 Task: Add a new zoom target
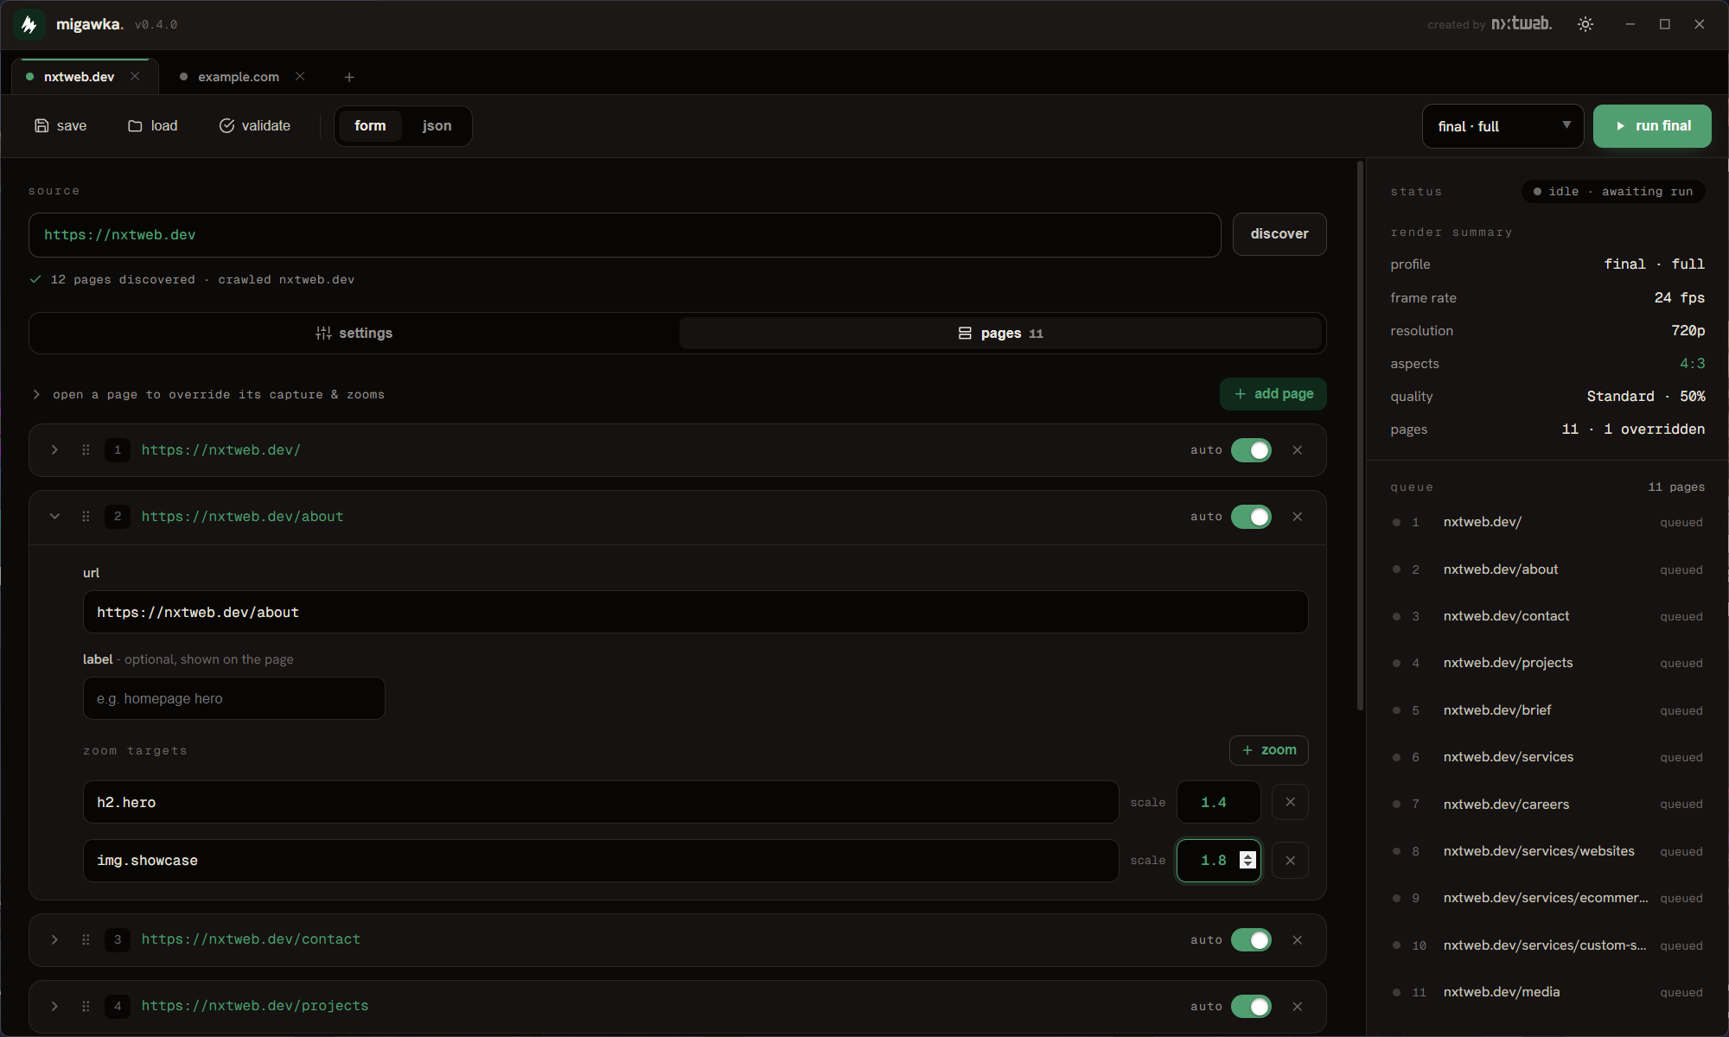coord(1269,750)
